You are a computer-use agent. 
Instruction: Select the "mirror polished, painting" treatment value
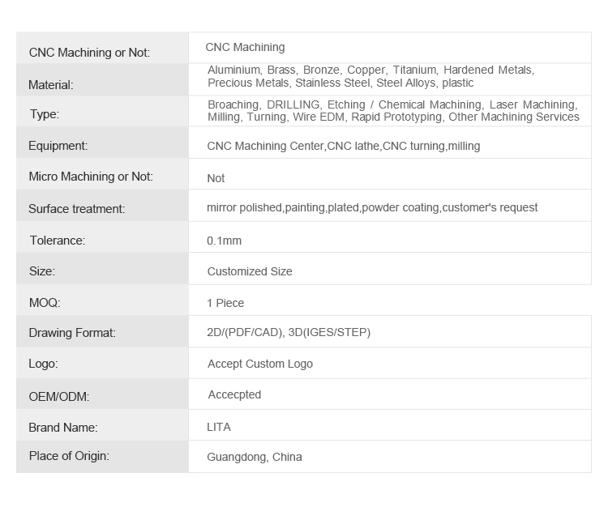tap(372, 207)
